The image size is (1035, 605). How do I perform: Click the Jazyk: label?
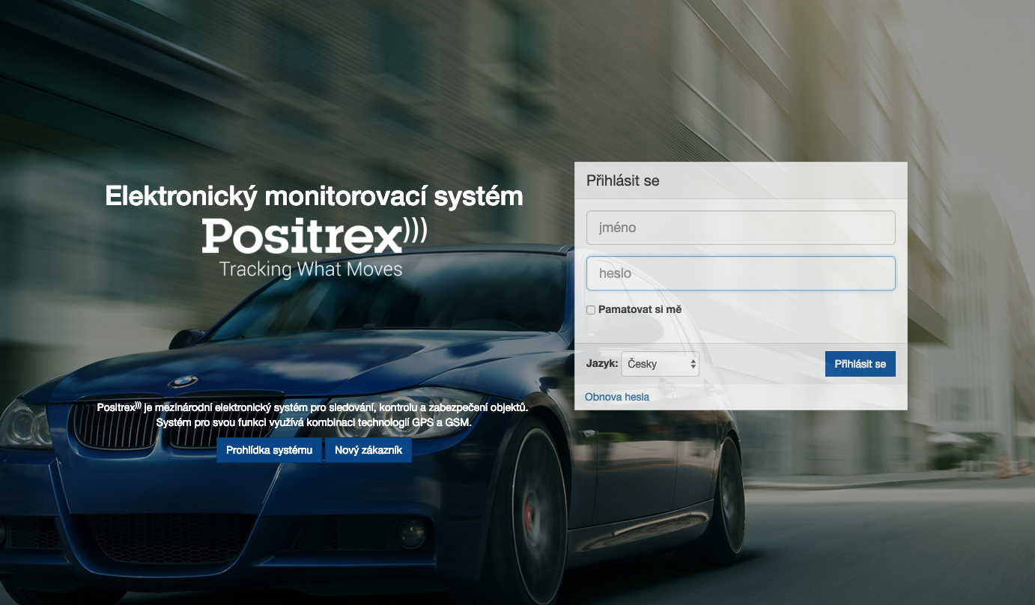(602, 364)
